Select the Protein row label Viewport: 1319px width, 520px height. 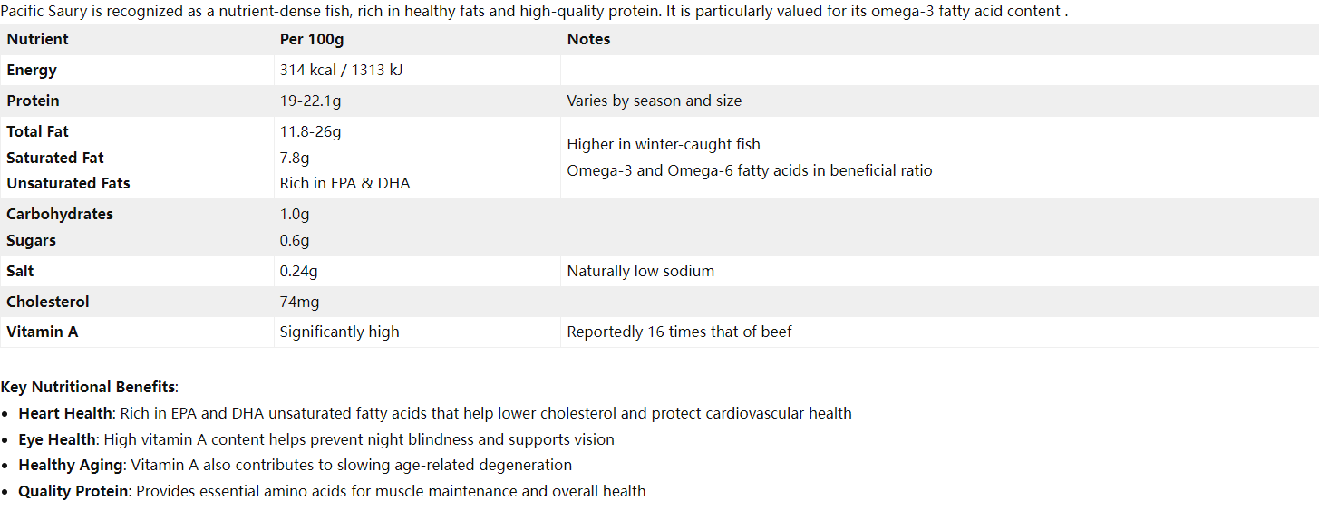pyautogui.click(x=34, y=101)
